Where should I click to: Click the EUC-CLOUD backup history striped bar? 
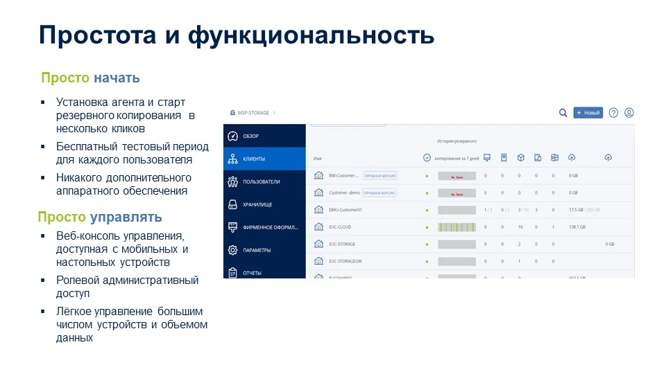point(456,227)
